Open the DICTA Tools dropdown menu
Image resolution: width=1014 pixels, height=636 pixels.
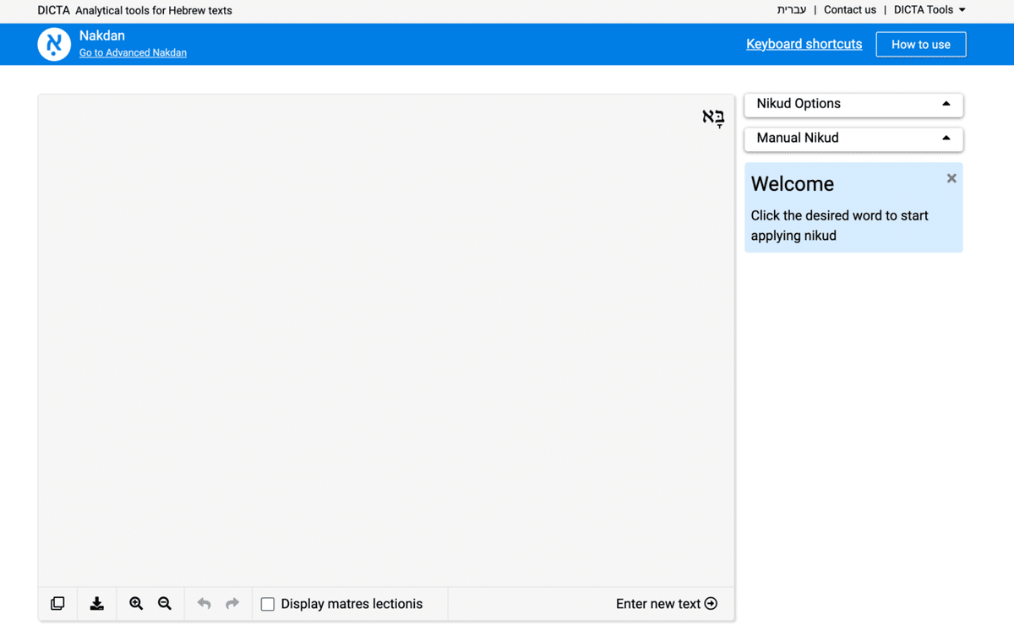[x=929, y=10]
